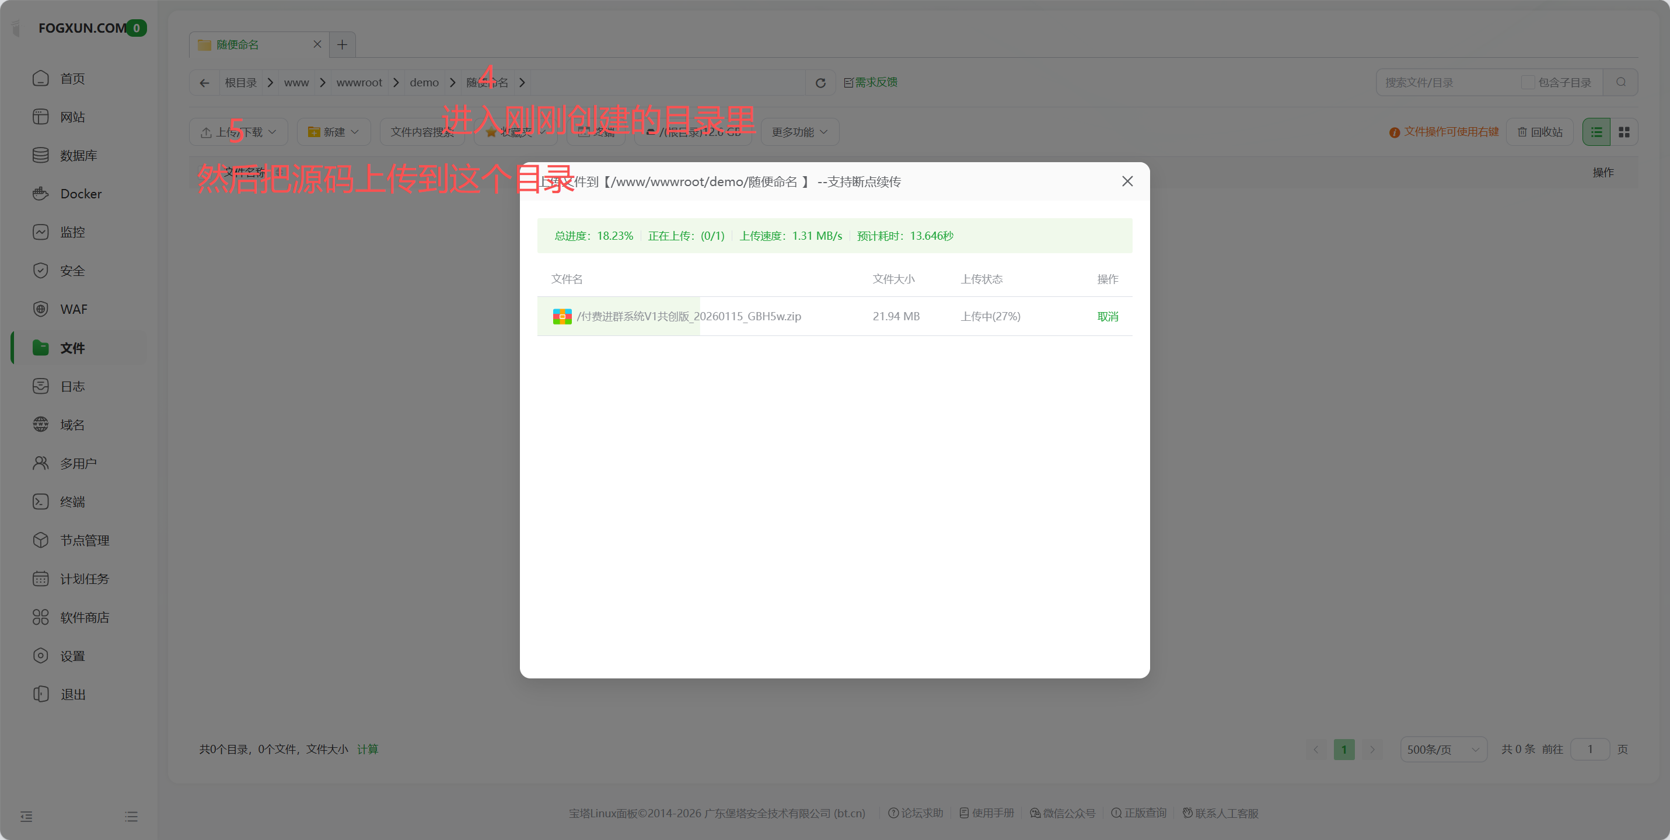Open the 500条/页 page size dropdown
The width and height of the screenshot is (1670, 840).
click(x=1442, y=749)
